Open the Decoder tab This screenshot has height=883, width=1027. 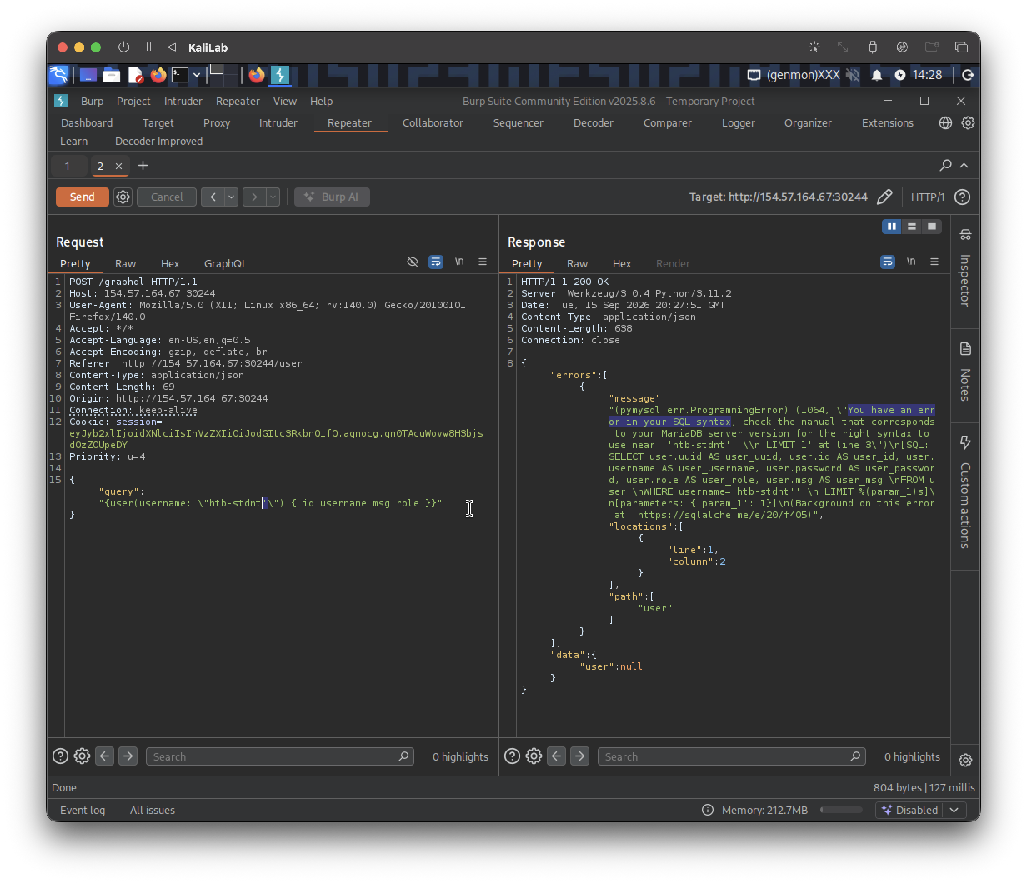point(593,123)
